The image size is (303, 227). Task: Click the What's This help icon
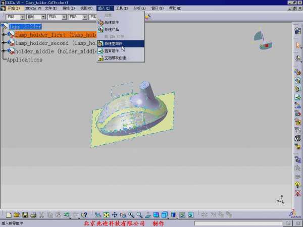84,215
